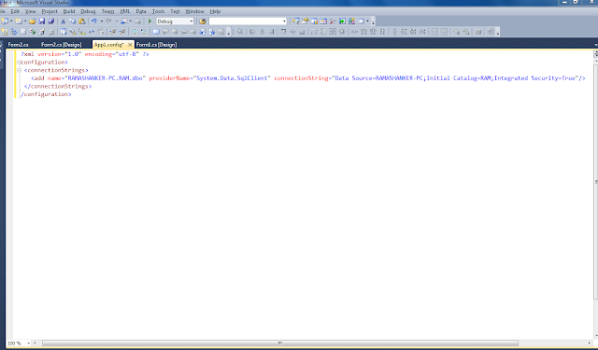Open the New Project dropdown arrow
This screenshot has width=598, height=350.
click(11, 21)
